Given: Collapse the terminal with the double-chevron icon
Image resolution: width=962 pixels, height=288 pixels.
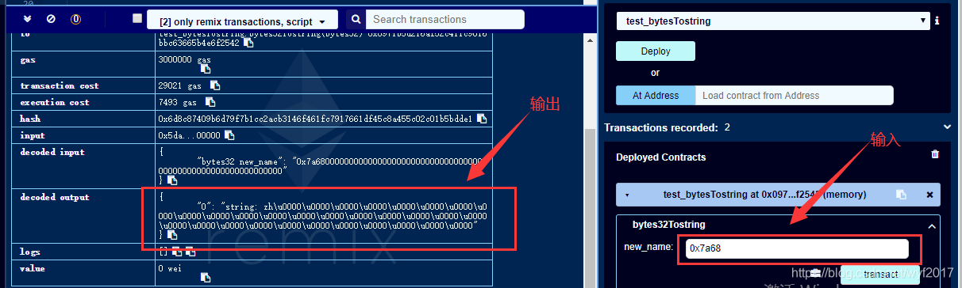Looking at the screenshot, I should [28, 19].
